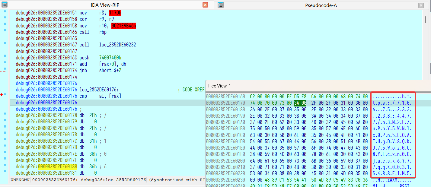431x187 pixels.
Task: Toggle breakpoint dot beside push 74007400h line
Action: coord(5,56)
